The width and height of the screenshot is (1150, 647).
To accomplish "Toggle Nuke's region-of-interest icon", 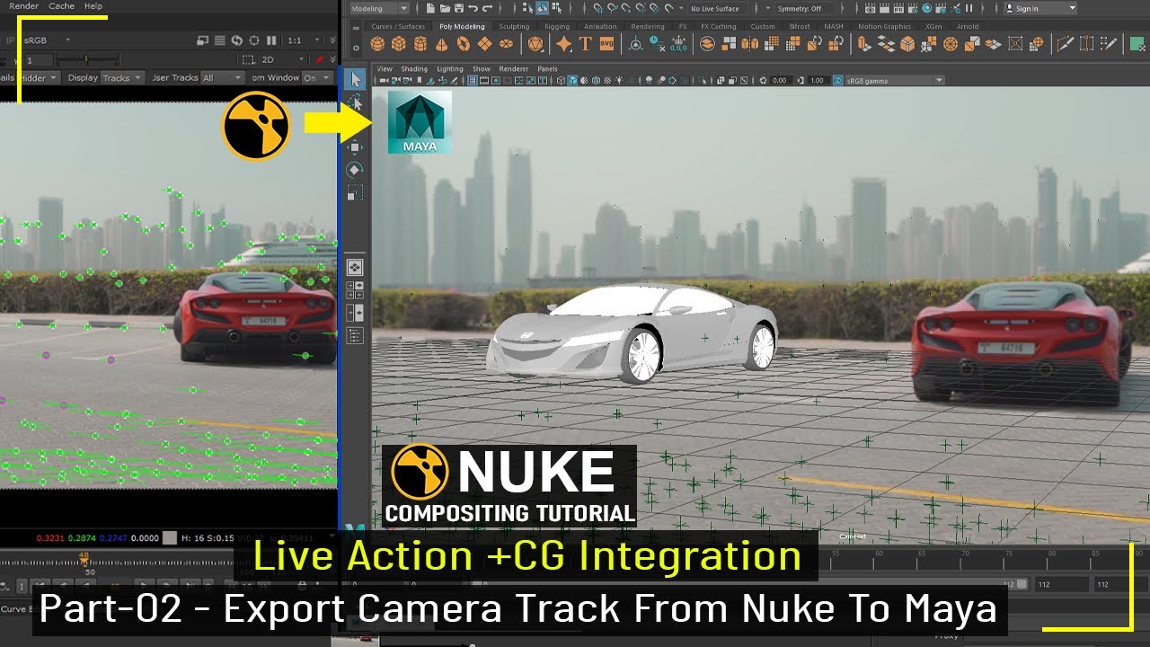I will (x=253, y=40).
